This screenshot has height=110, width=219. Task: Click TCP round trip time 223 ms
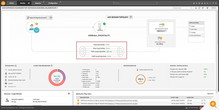click(x=101, y=52)
